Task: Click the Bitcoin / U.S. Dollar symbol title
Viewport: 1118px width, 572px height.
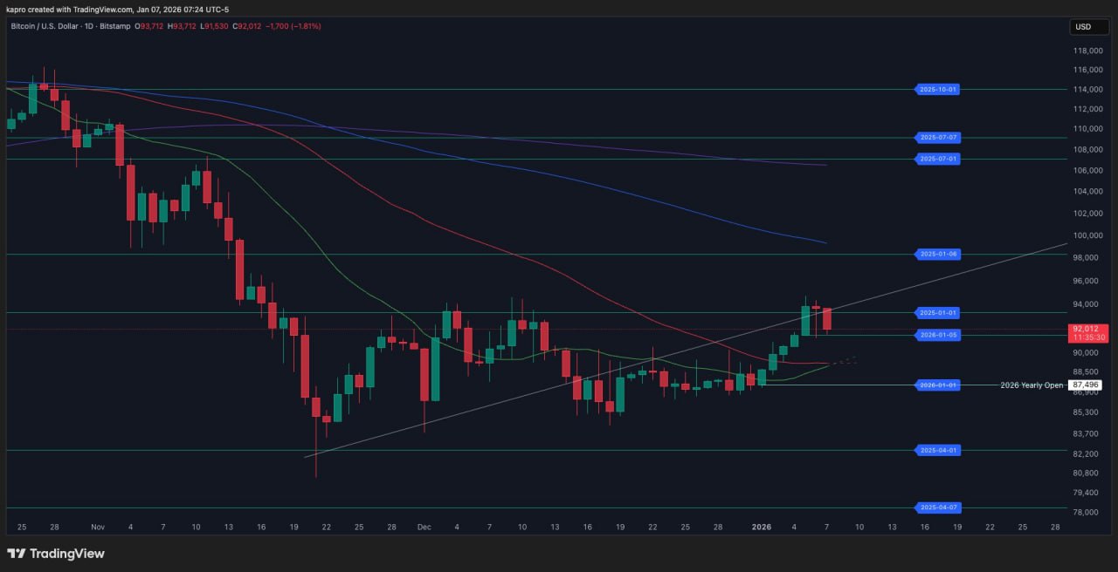Action: 45,26
